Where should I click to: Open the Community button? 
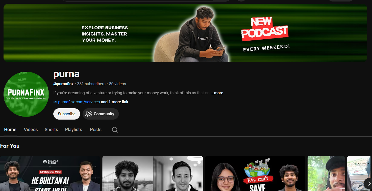click(100, 114)
